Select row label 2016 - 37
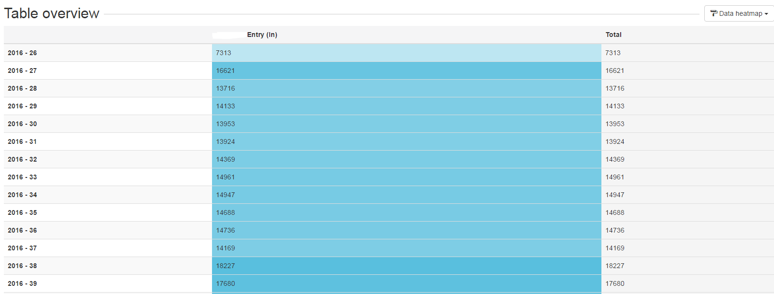This screenshot has width=774, height=294. pyautogui.click(x=22, y=248)
